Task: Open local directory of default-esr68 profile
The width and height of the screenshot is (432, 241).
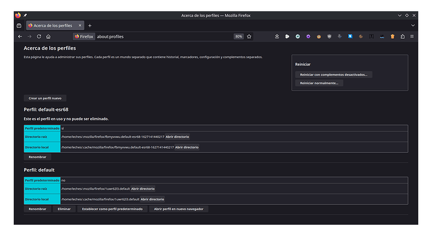Action: tap(187, 147)
